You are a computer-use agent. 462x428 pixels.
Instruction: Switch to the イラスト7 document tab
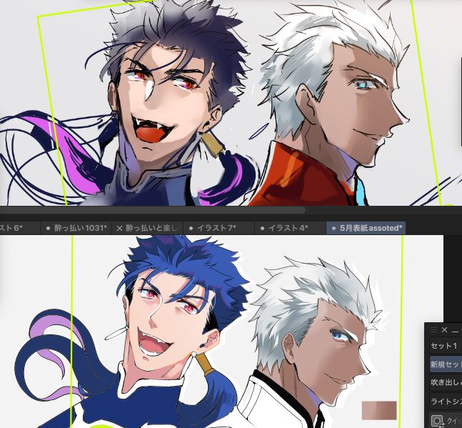(219, 228)
